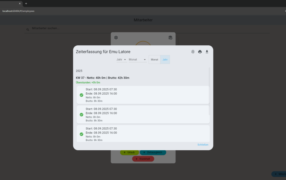Click the dialog title Zeiterfassung für Emu Latore
The height and width of the screenshot is (180, 286).
103,52
